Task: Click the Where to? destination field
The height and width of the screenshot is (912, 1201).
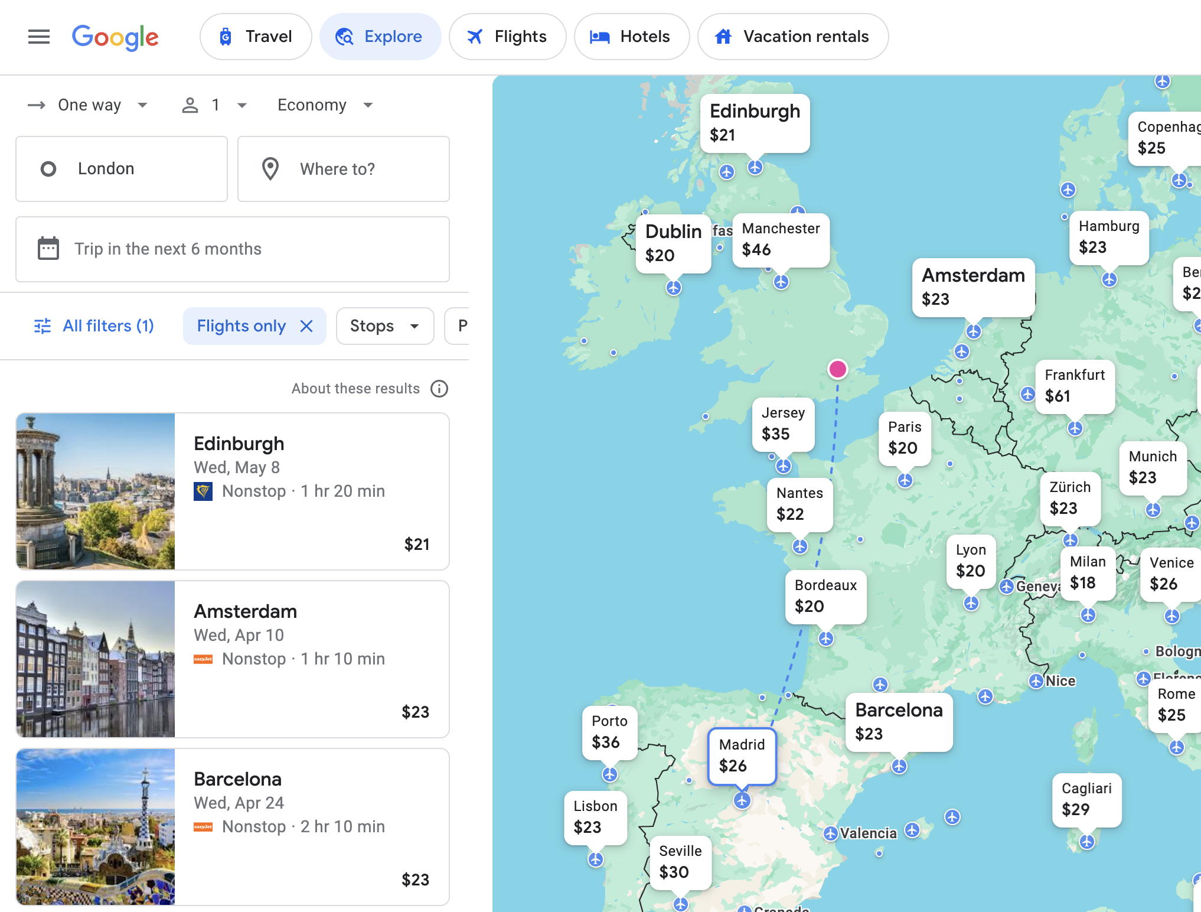Action: (x=344, y=169)
